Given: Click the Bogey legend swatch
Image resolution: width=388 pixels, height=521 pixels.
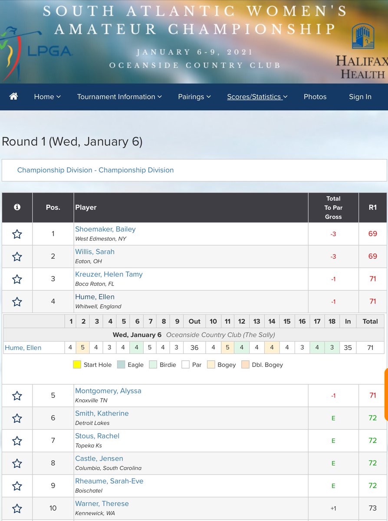Looking at the screenshot, I should [x=211, y=365].
